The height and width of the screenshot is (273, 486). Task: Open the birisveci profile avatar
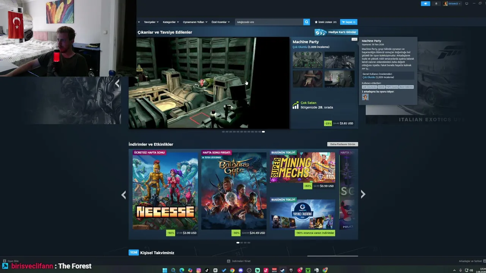(x=445, y=3)
